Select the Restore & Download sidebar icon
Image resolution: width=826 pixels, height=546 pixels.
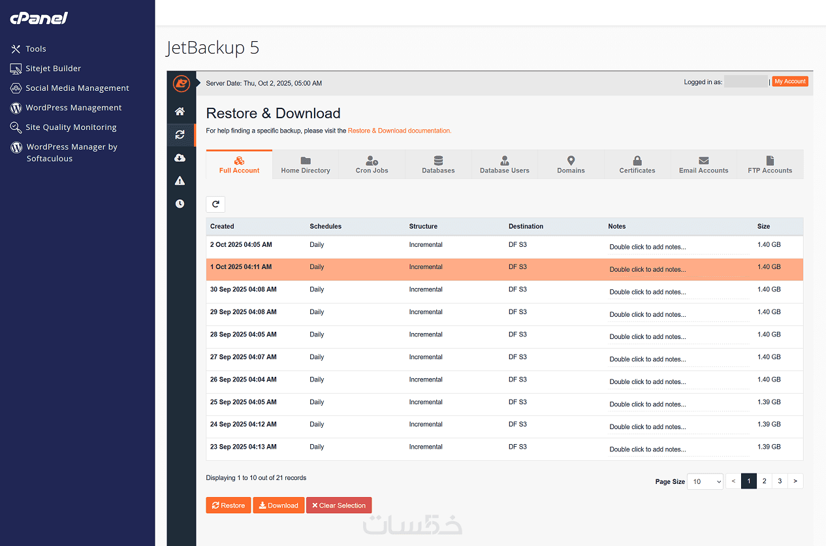point(180,135)
